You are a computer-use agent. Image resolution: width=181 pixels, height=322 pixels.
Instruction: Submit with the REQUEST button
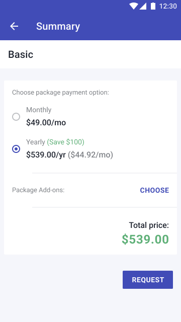click(148, 280)
